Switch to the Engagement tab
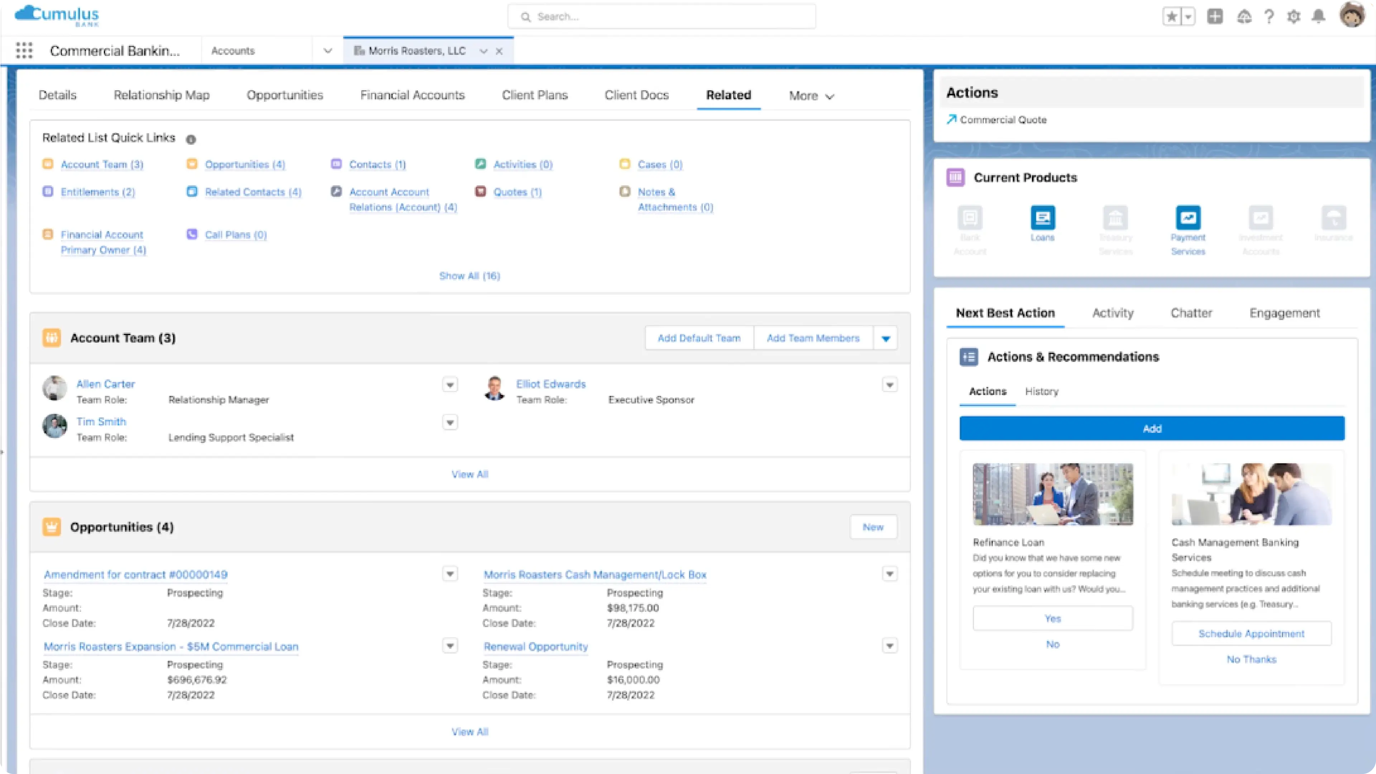1376x774 pixels. pos(1284,313)
